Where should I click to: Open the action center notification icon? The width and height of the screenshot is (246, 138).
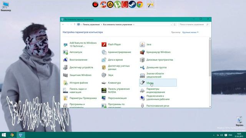[x=226, y=135]
